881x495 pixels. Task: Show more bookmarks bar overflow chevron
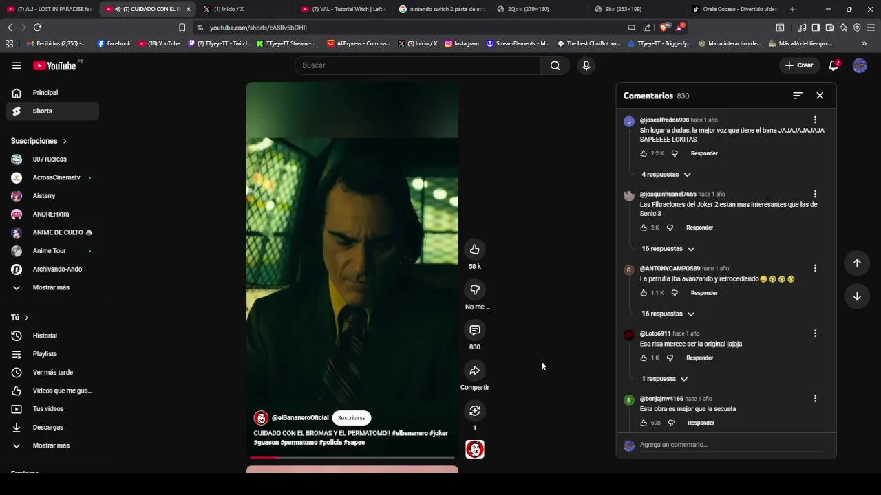click(864, 43)
